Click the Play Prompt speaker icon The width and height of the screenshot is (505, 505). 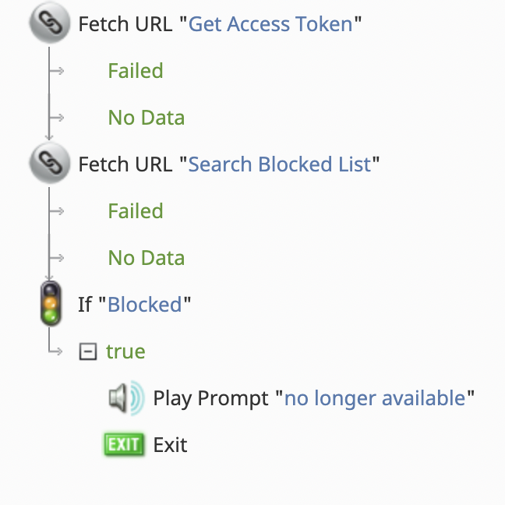click(x=126, y=398)
